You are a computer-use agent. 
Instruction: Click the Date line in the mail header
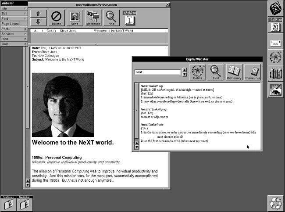pyautogui.click(x=57, y=48)
